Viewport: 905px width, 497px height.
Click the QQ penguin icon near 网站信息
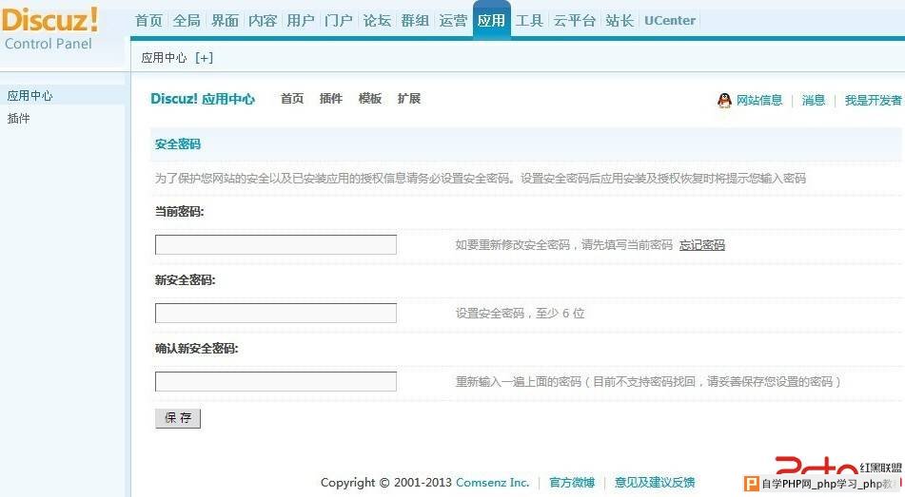(x=724, y=101)
